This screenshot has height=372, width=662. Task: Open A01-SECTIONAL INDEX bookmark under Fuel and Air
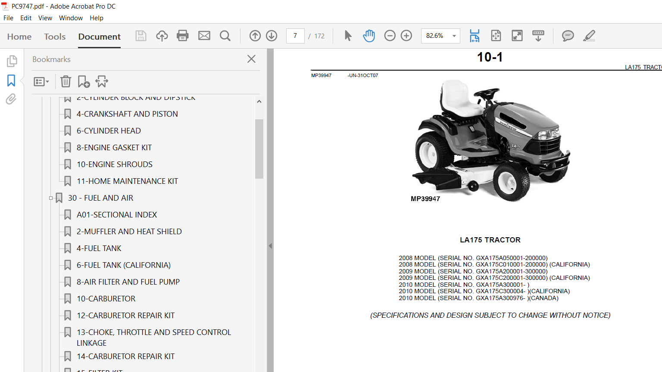tap(117, 215)
